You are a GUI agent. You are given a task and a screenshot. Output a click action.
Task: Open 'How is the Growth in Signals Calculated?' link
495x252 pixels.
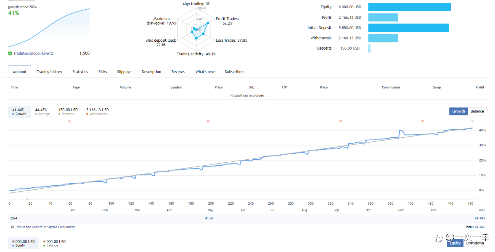click(45, 227)
